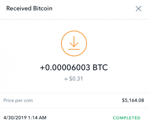Click the 4/30/2019 1:14 AM timestamp
149x126 pixels.
25,118
